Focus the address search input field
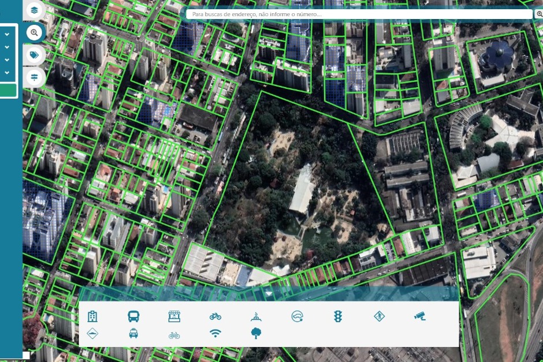 point(359,14)
